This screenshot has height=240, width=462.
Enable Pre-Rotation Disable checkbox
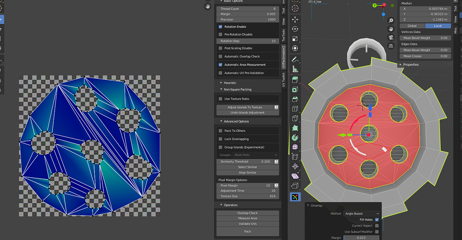[220, 34]
